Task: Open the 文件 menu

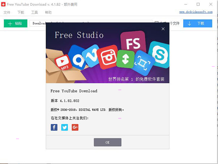Action: (x=7, y=12)
